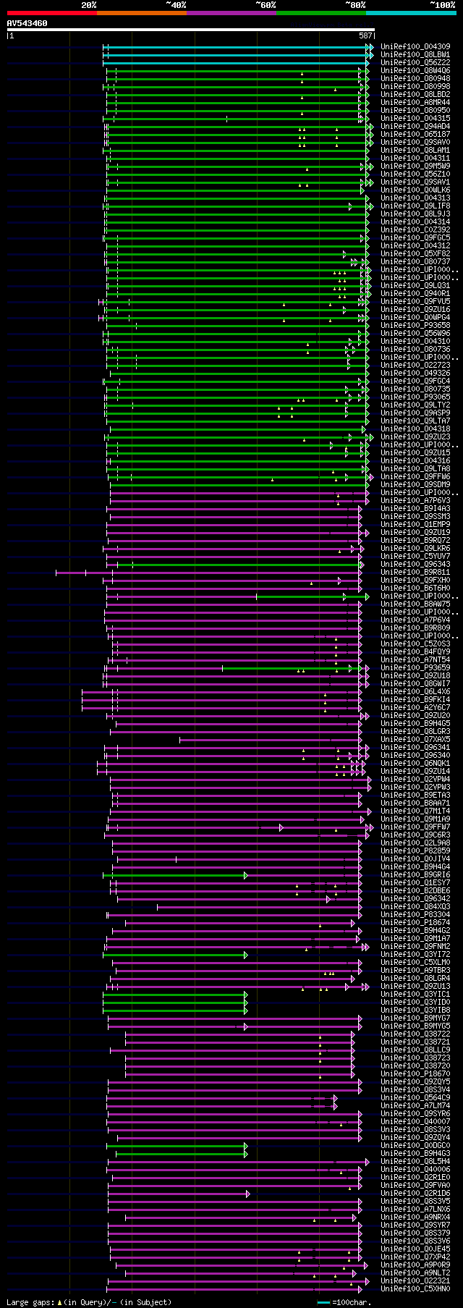Viewport: 463px width, 1308px height.
Task: Select the UniRef100_A9TBR3 row label
Action: point(415,971)
